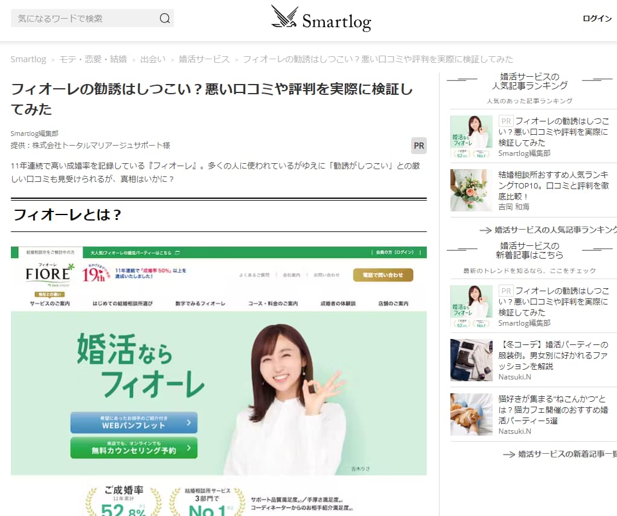617x516 pixels.
Task: Open ranking article フィオーレの勧誘はしつこい
Action: pyautogui.click(x=553, y=132)
